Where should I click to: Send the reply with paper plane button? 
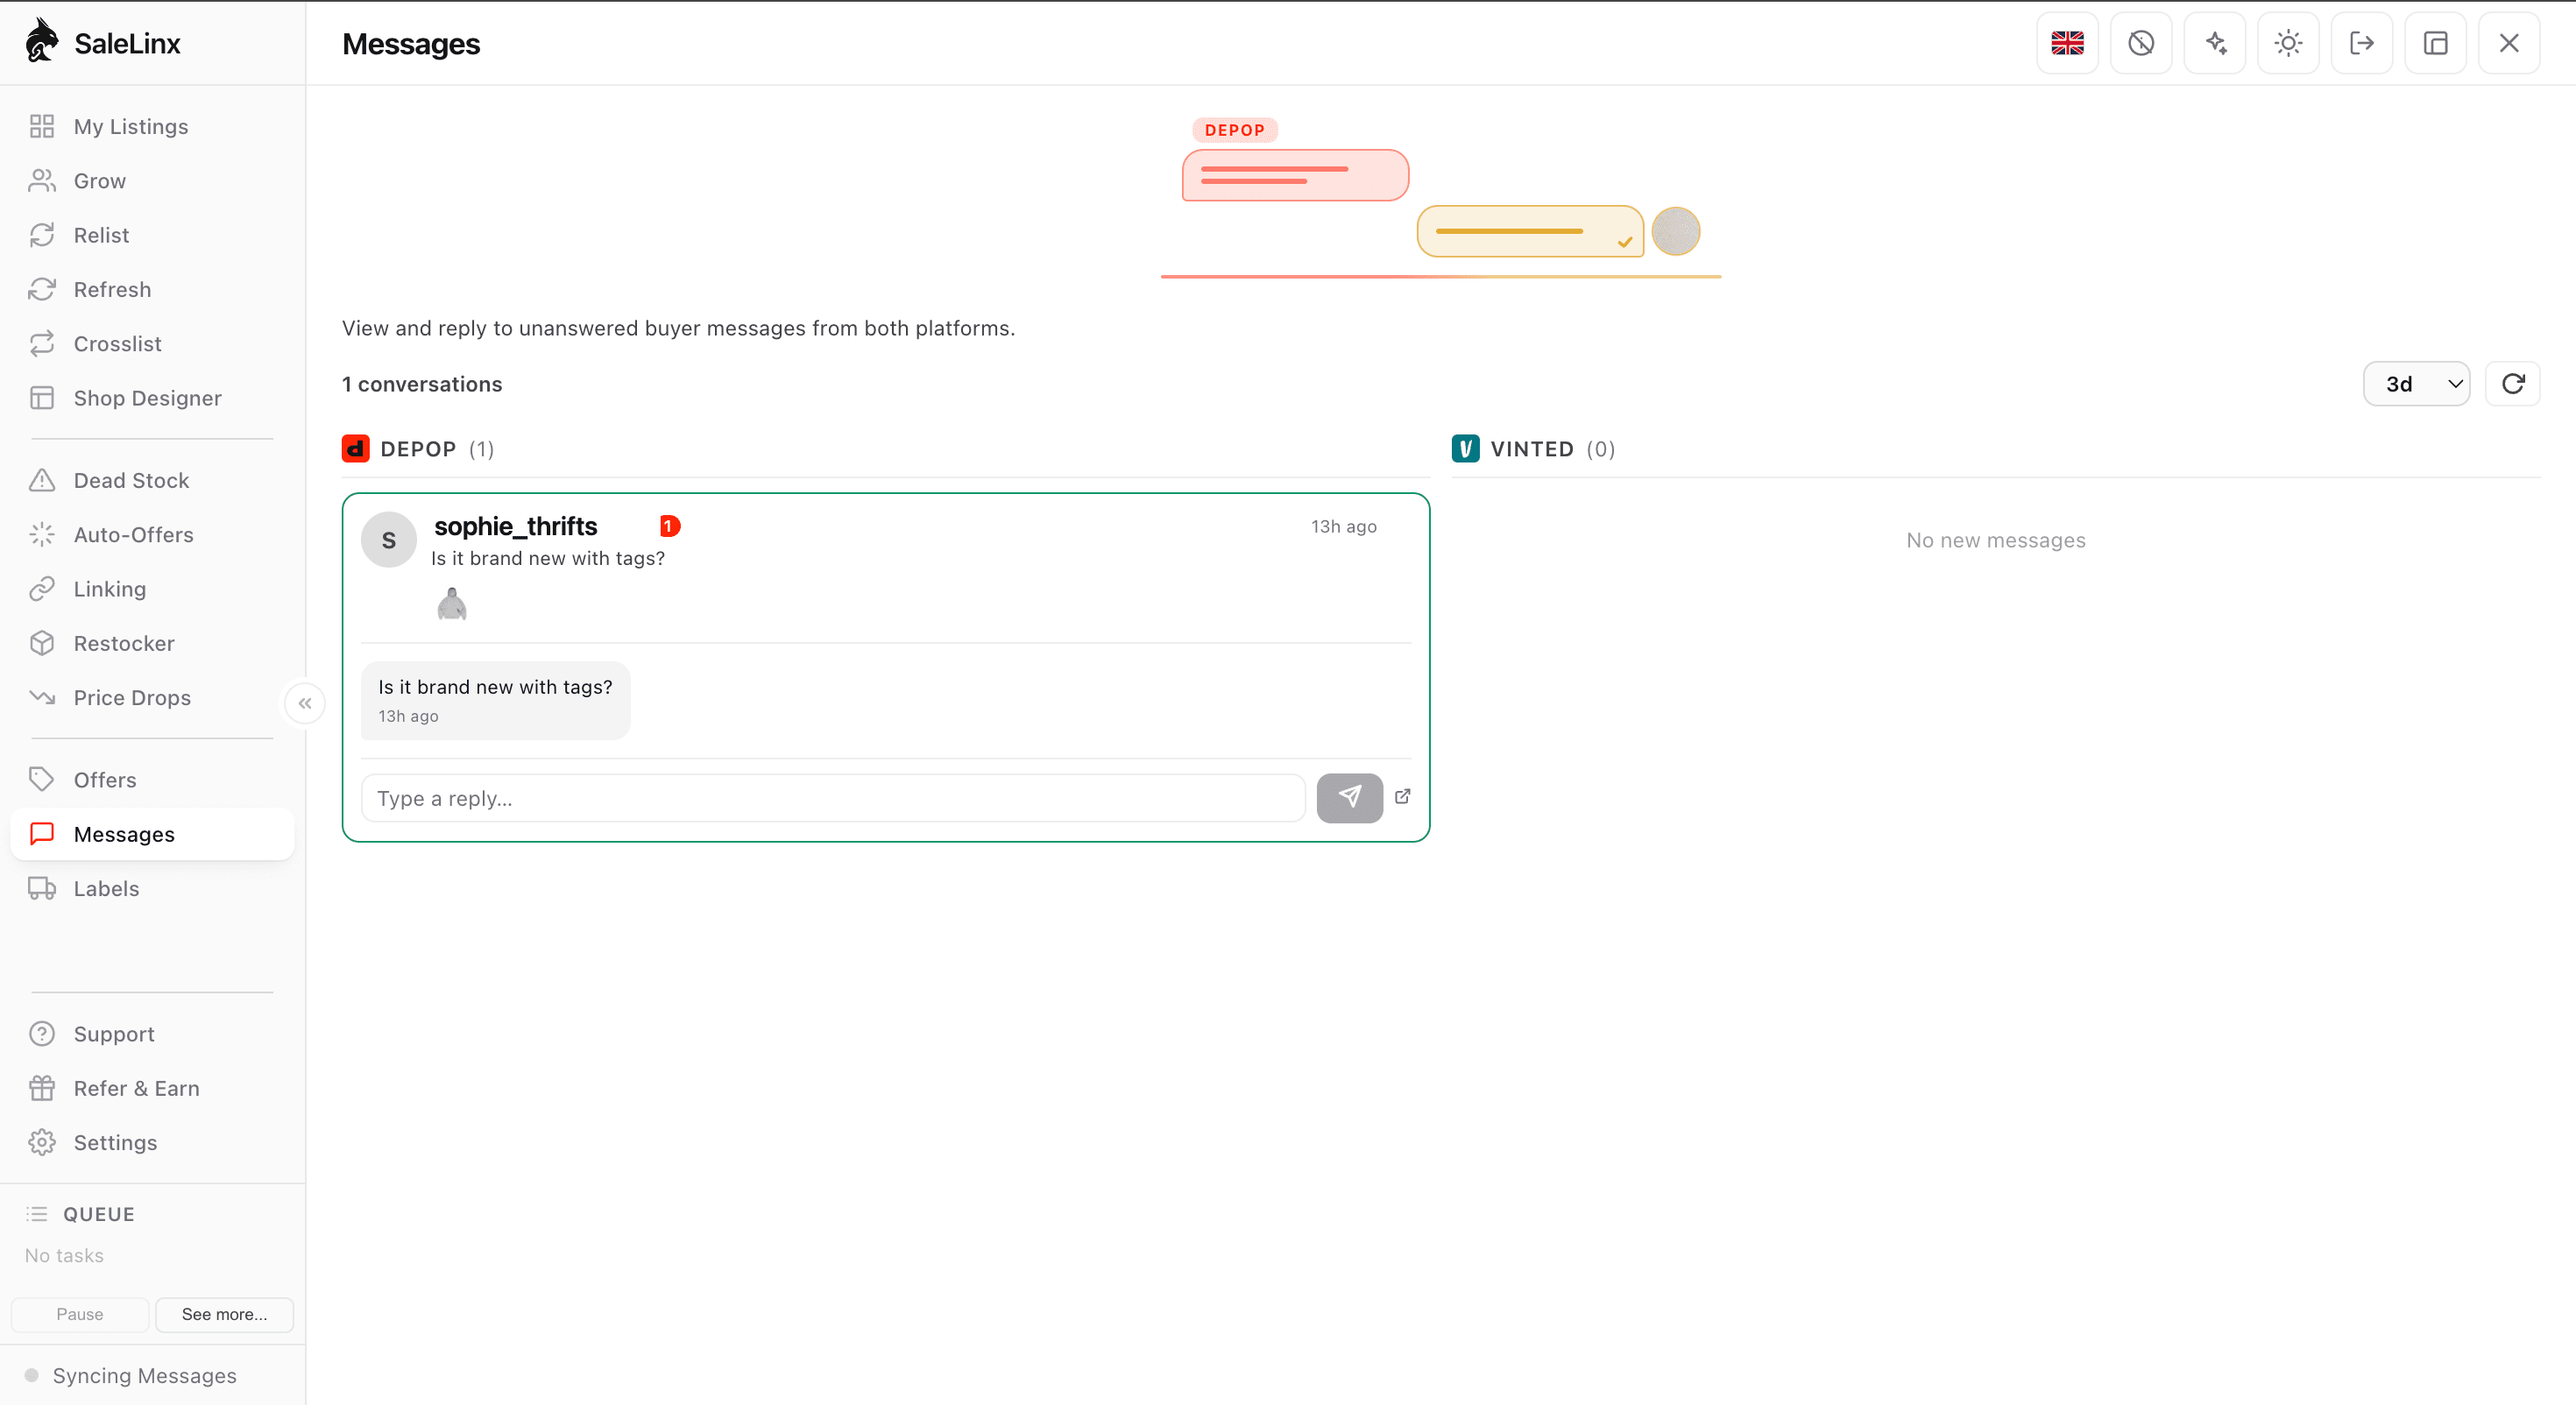1349,798
